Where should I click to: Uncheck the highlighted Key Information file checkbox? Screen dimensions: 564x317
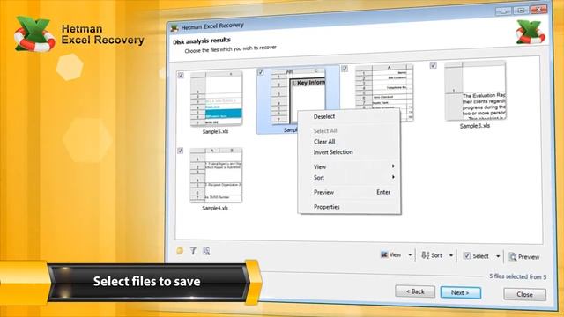click(x=261, y=72)
